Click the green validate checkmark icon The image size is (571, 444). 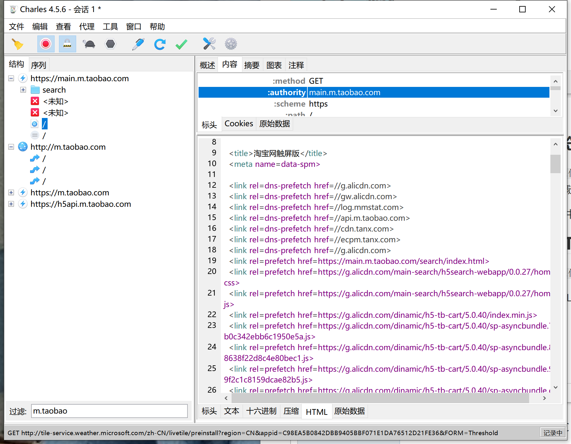click(181, 44)
